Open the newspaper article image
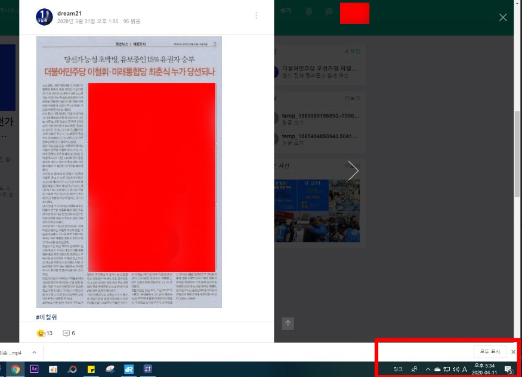The height and width of the screenshot is (377, 522). 129,172
